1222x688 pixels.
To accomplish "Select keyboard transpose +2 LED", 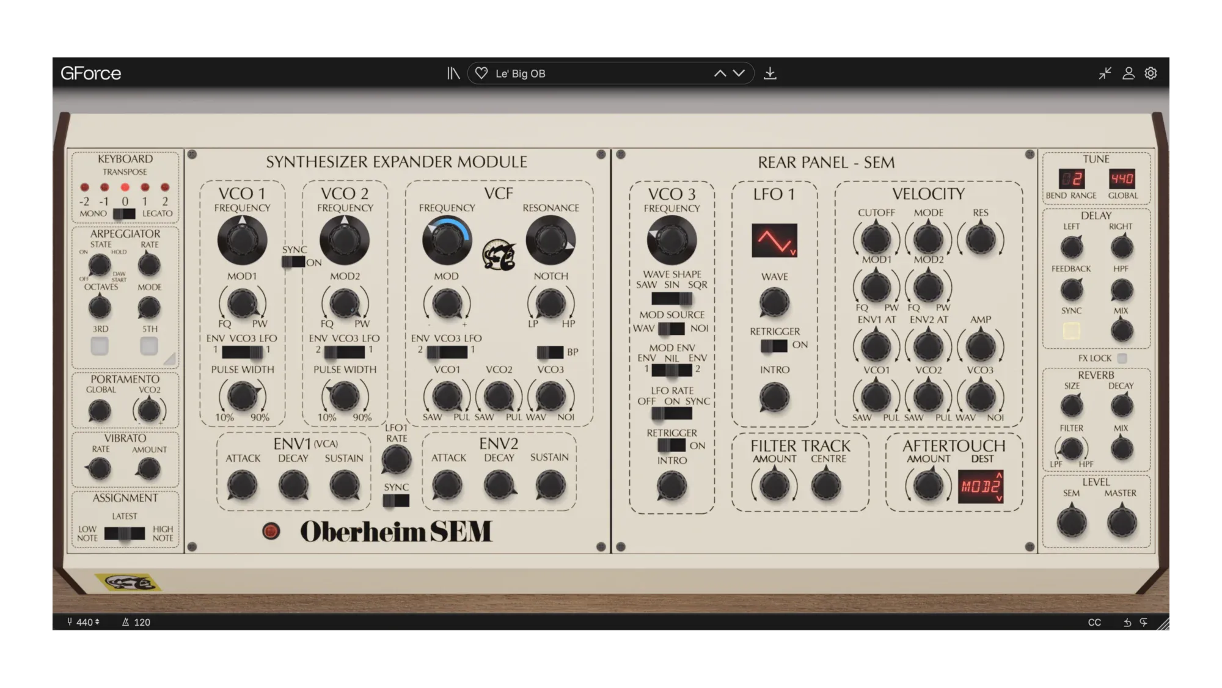I will (x=164, y=188).
